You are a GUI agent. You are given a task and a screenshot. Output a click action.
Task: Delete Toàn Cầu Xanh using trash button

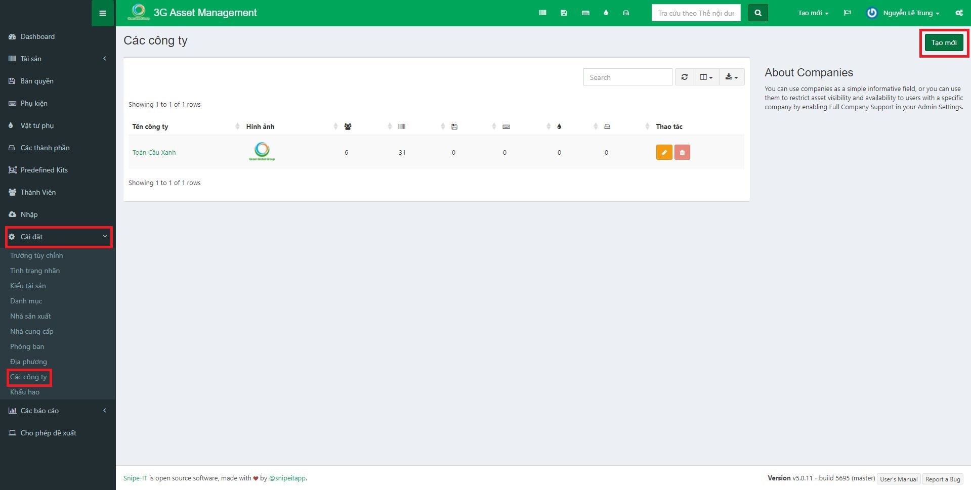pyautogui.click(x=682, y=152)
